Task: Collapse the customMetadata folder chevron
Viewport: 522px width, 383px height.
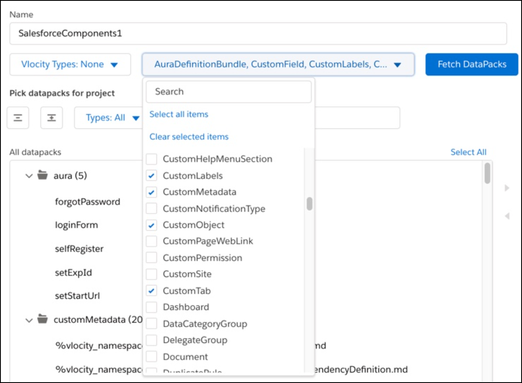Action: click(29, 320)
